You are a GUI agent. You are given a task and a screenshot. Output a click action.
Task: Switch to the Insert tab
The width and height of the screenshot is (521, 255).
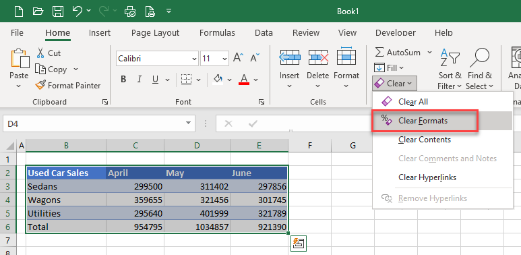pos(100,33)
